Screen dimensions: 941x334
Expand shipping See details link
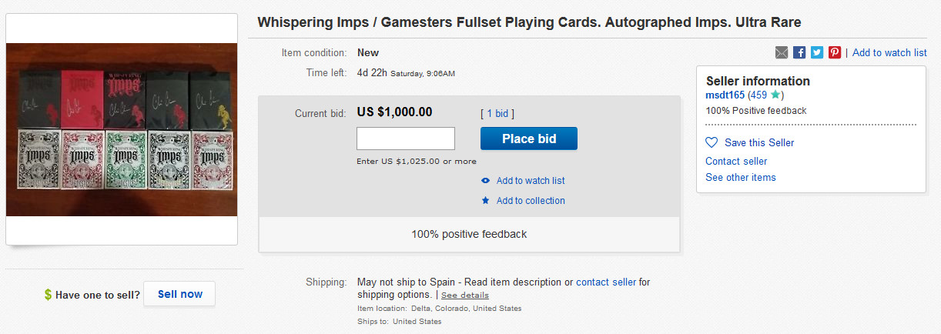[x=465, y=296]
